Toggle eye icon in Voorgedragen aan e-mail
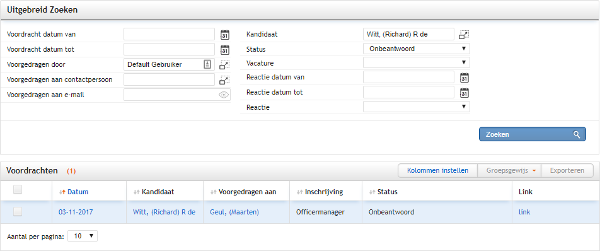 click(224, 95)
